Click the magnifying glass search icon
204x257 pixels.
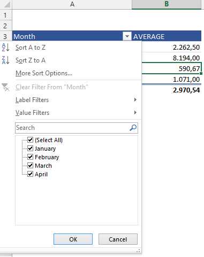pos(133,128)
